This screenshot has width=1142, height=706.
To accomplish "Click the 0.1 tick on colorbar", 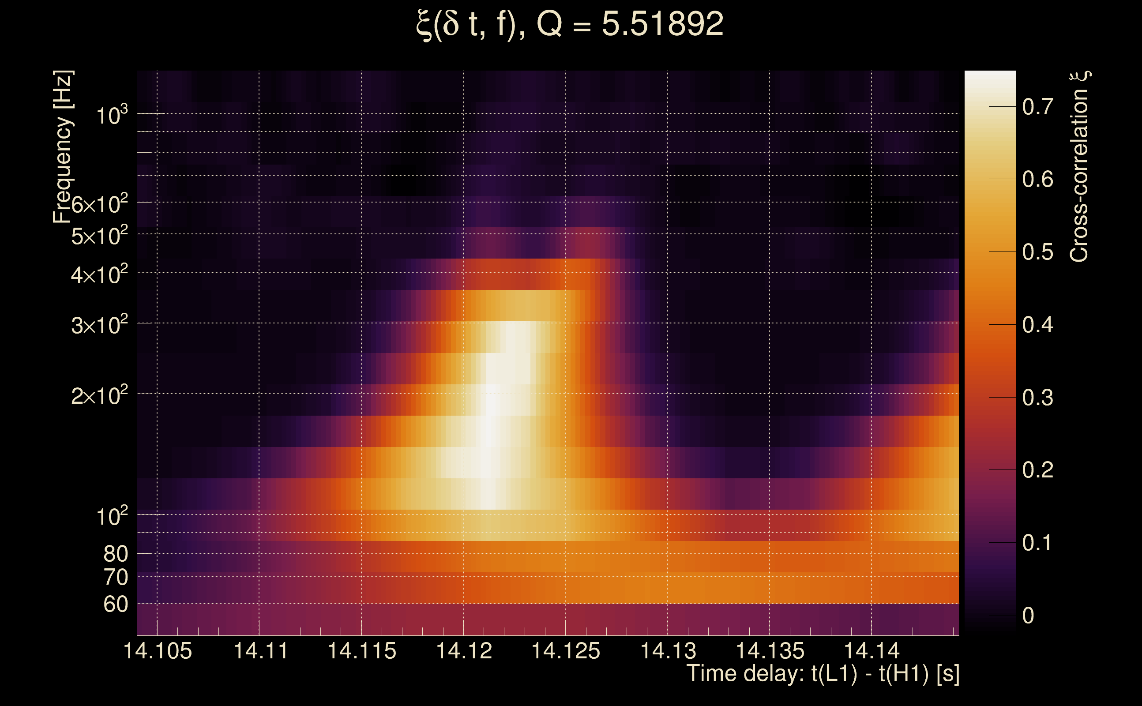I will coord(1037,543).
